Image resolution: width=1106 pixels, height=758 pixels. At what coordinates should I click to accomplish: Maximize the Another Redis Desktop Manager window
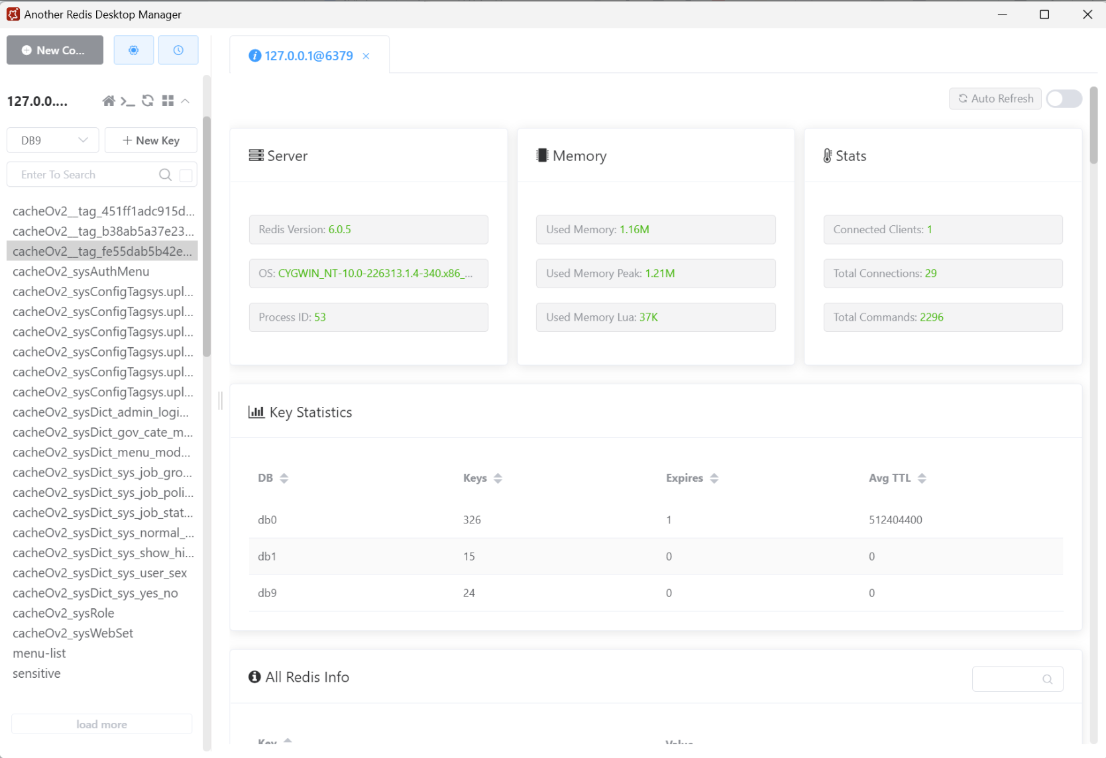pos(1044,15)
